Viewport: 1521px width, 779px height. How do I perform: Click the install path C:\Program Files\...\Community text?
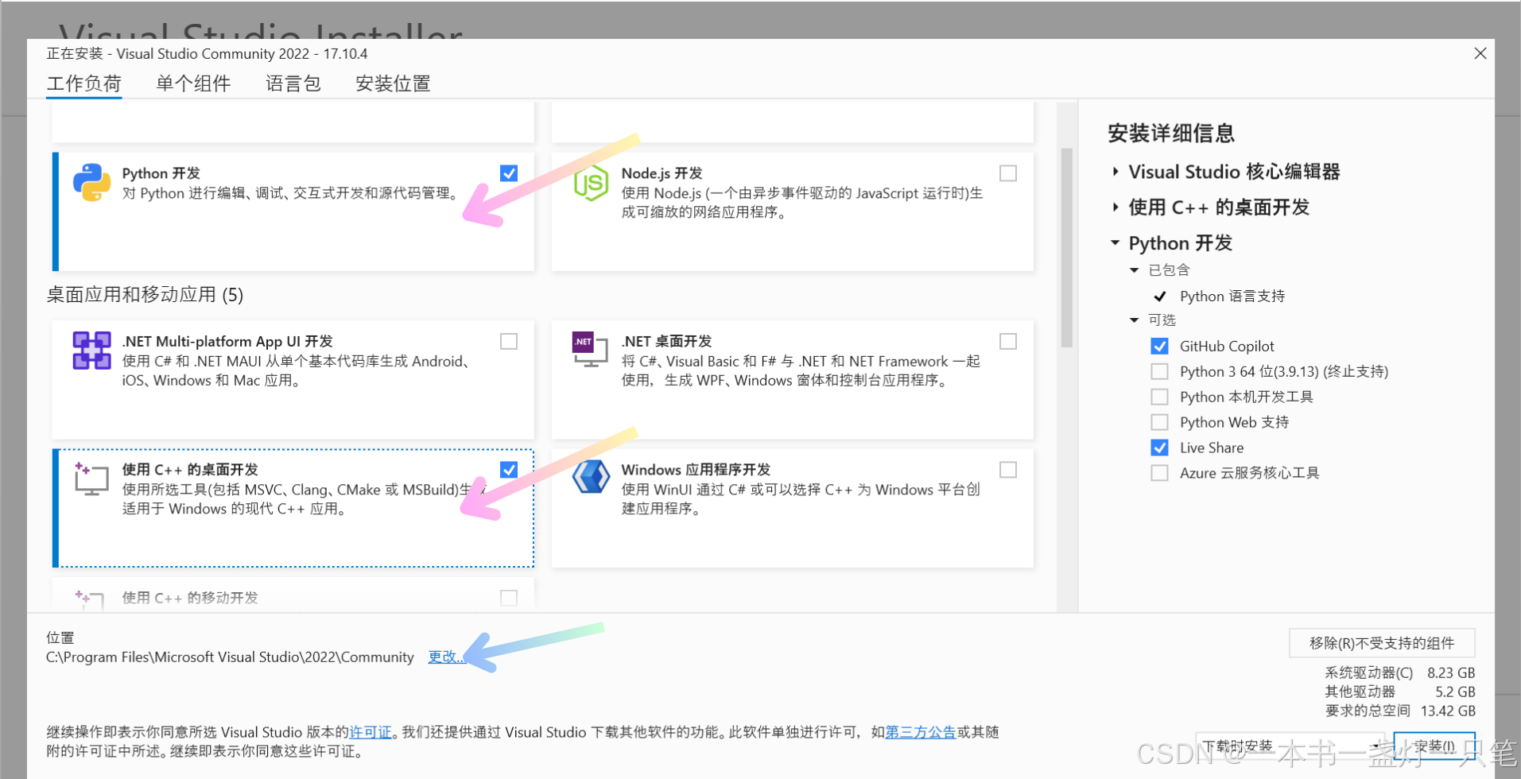point(230,657)
